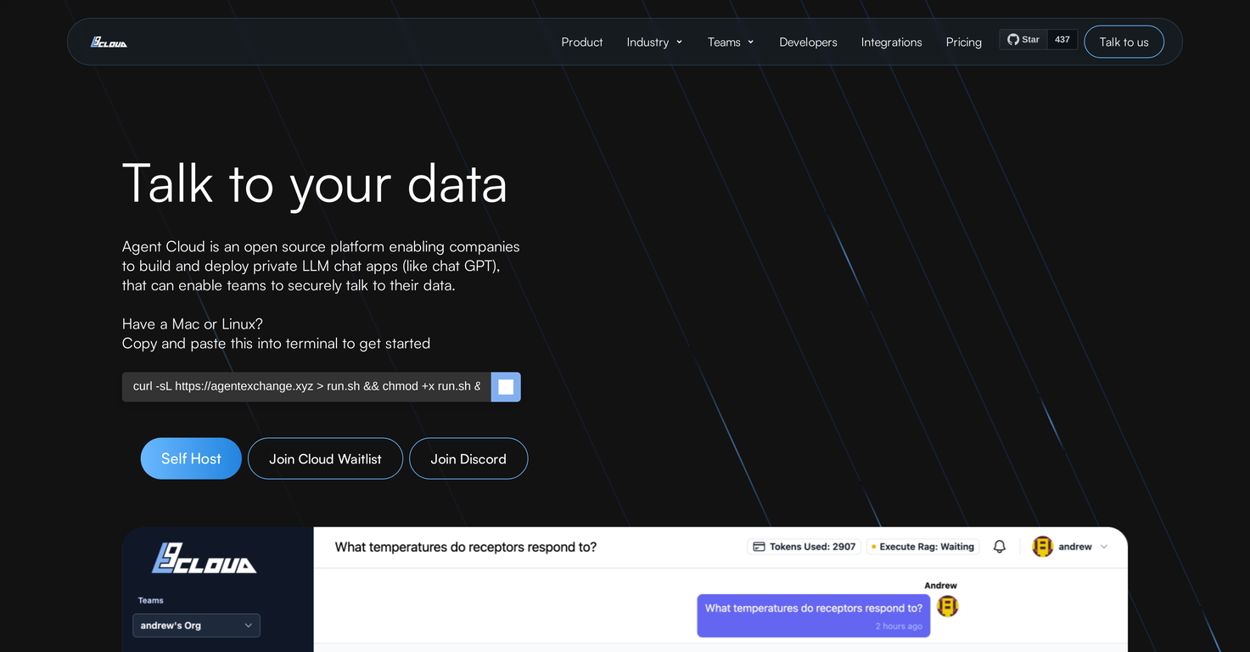Open the notification bell in chat preview
Viewport: 1250px width, 652px height.
tap(1000, 547)
